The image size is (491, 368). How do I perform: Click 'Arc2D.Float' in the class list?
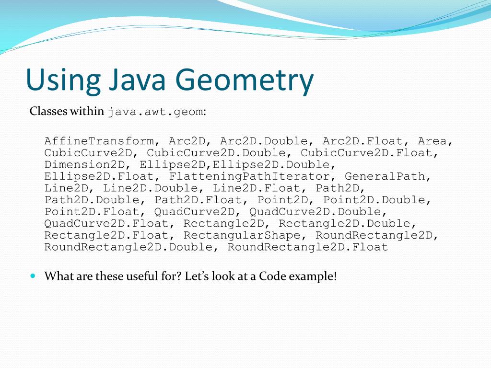[x=362, y=141]
